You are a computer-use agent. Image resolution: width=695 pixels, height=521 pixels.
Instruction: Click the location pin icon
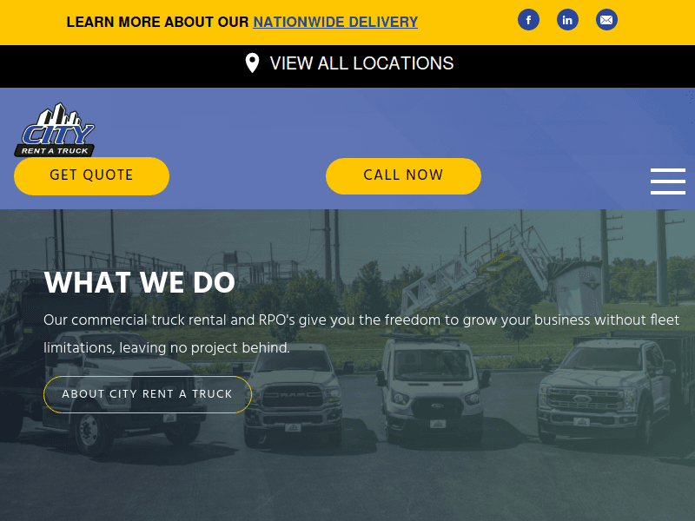coord(252,63)
